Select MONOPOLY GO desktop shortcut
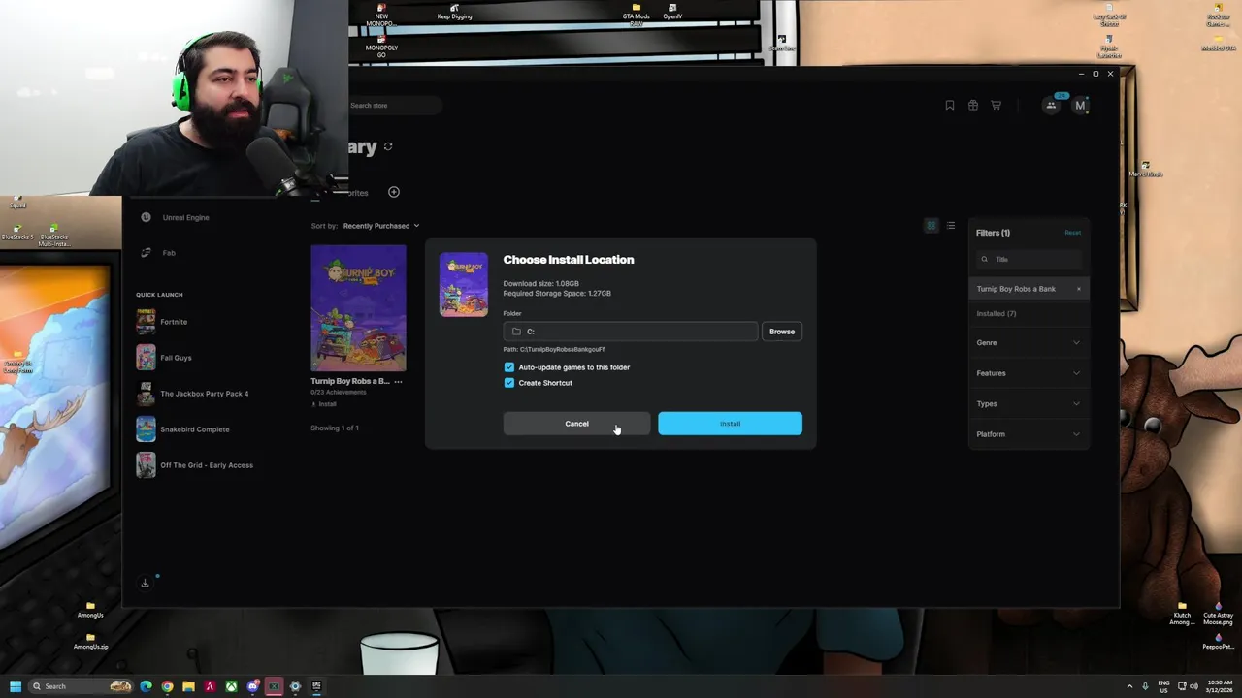 (381, 47)
